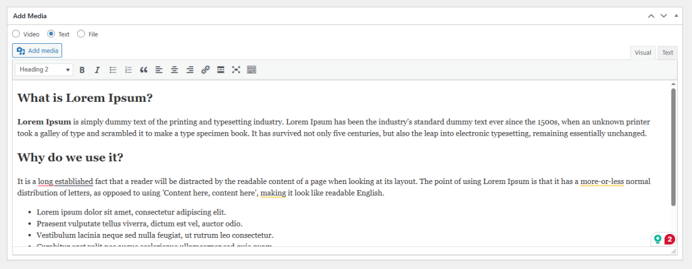Align text right
The width and height of the screenshot is (692, 269).
pos(190,69)
